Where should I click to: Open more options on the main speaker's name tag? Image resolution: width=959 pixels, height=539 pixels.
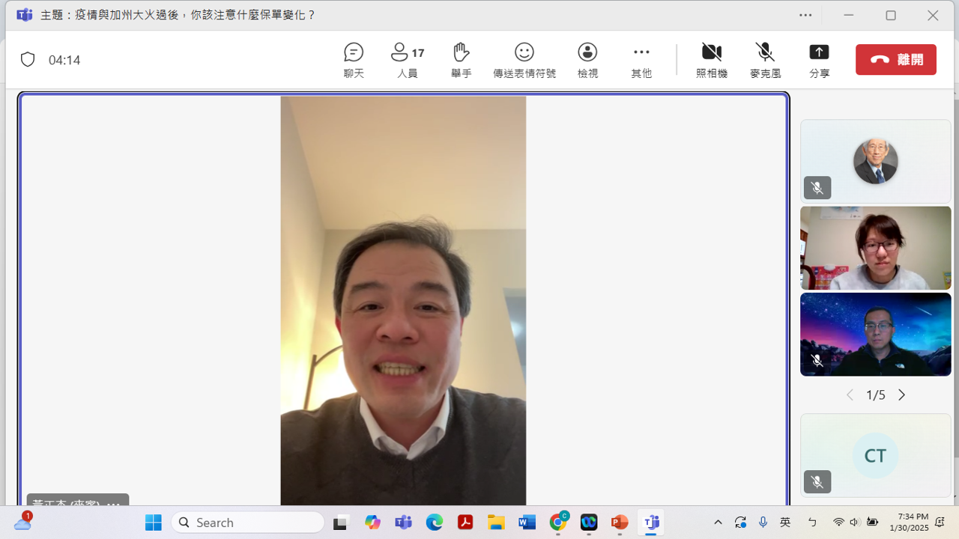pos(114,503)
